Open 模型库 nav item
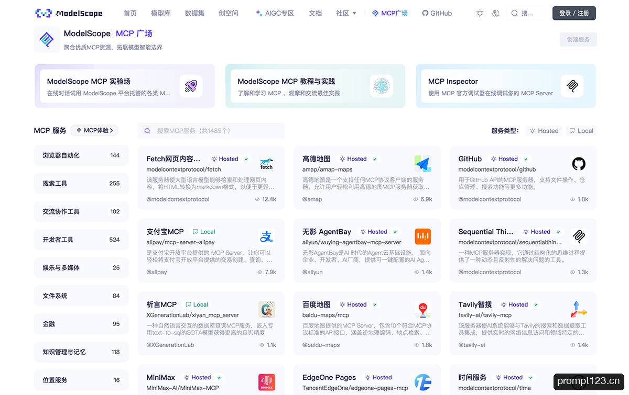629x395 pixels. [x=160, y=13]
